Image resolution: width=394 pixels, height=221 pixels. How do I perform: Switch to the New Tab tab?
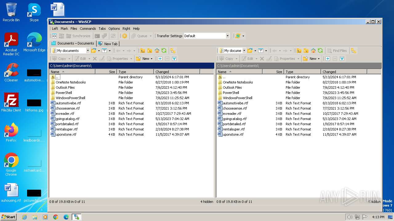coord(108,44)
